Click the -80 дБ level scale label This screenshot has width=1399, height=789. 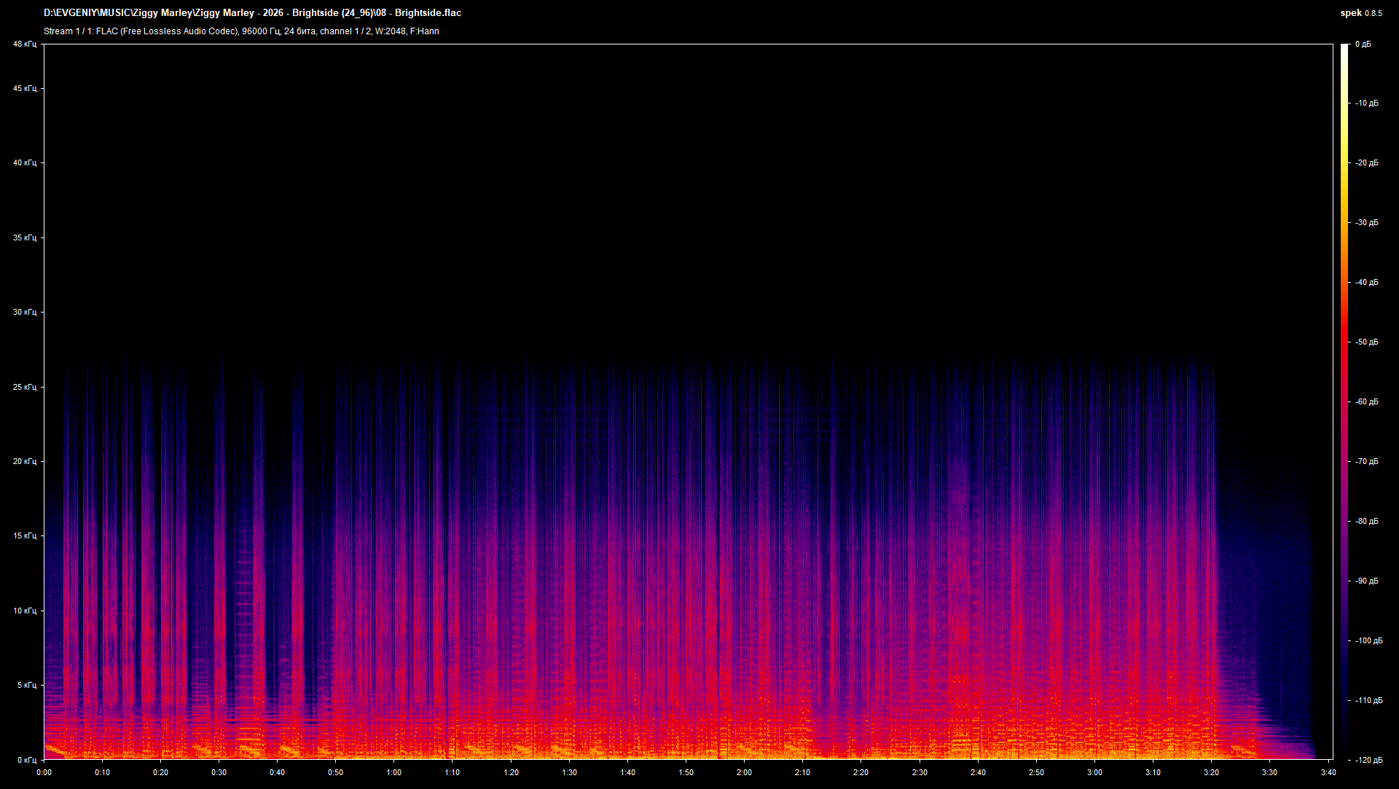(1367, 522)
